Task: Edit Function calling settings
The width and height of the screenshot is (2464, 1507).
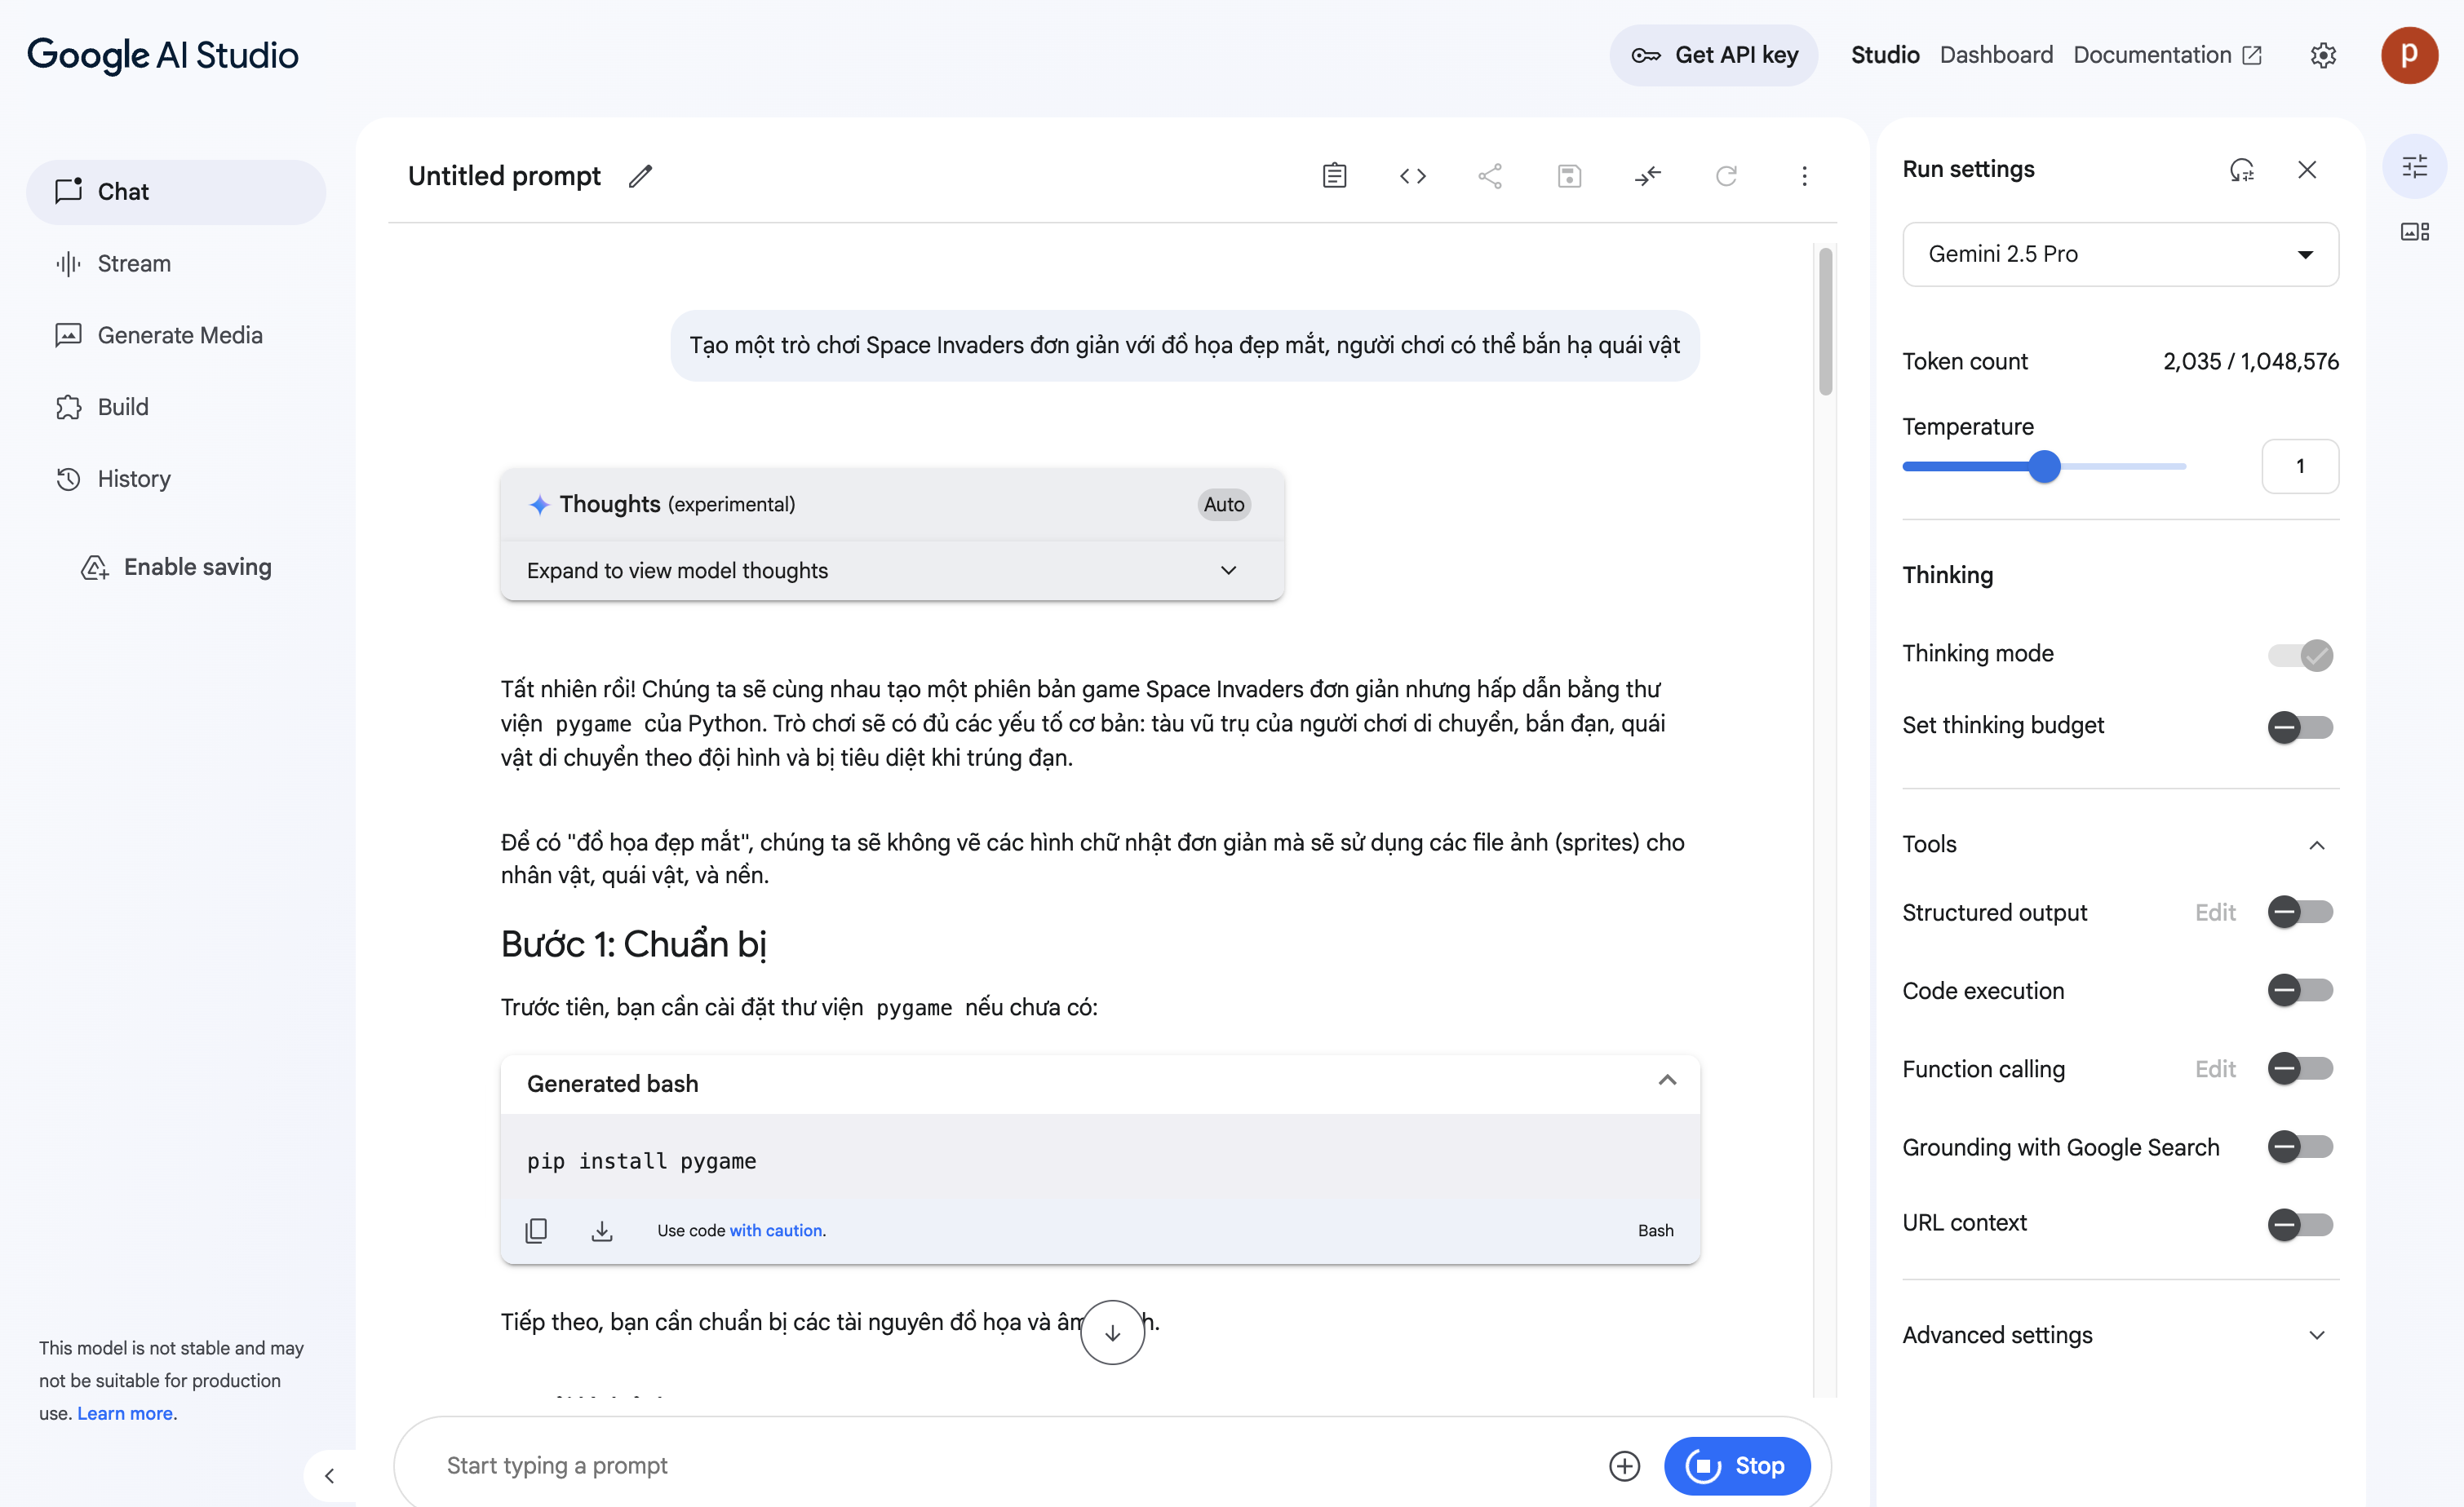Action: point(2215,1069)
